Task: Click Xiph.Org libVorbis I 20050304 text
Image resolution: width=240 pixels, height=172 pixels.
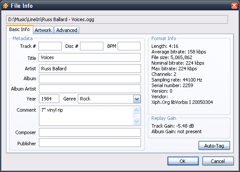Action: 182,102
